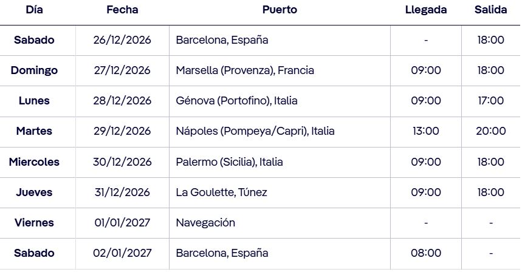
Task: Click the Miercoles day cell
Action: [34, 162]
